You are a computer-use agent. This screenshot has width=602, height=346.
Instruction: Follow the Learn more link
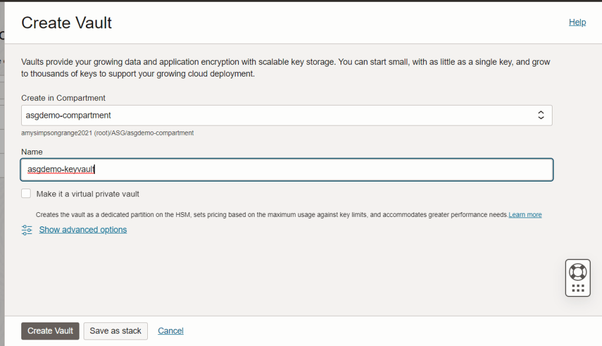click(525, 215)
